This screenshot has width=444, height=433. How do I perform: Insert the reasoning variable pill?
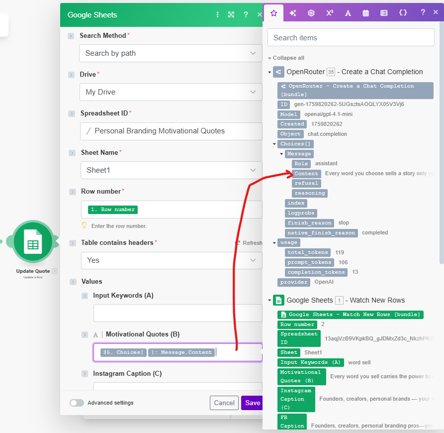(x=309, y=193)
